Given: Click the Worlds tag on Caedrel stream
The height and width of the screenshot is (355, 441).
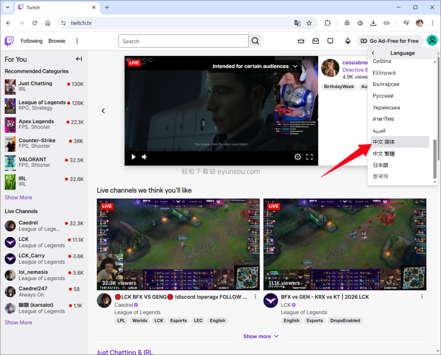Looking at the screenshot, I should pos(140,321).
